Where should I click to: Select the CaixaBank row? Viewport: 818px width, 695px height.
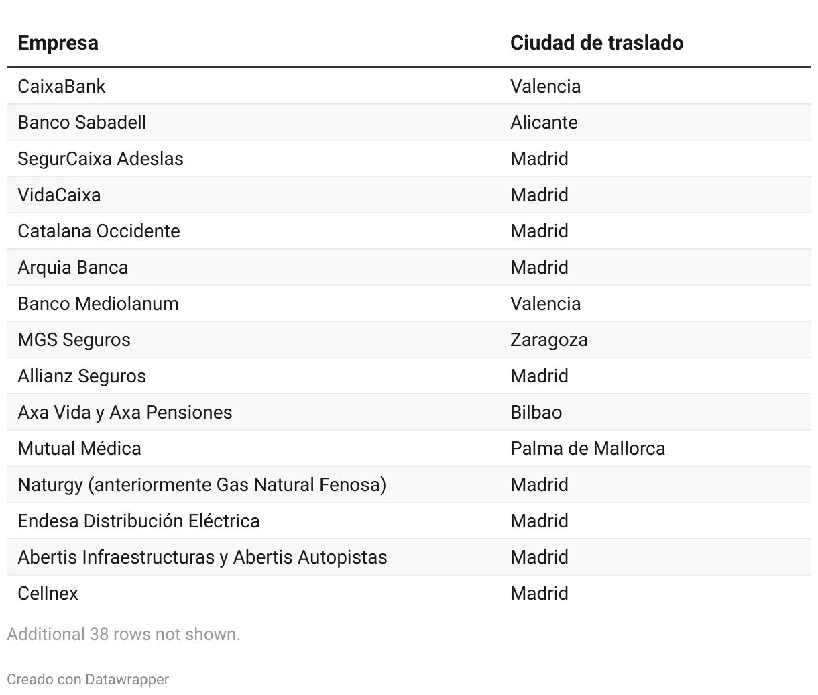pos(409,86)
